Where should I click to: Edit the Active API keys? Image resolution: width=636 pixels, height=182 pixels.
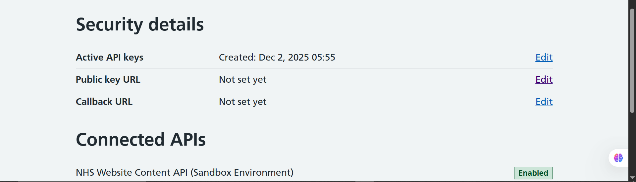click(x=544, y=58)
